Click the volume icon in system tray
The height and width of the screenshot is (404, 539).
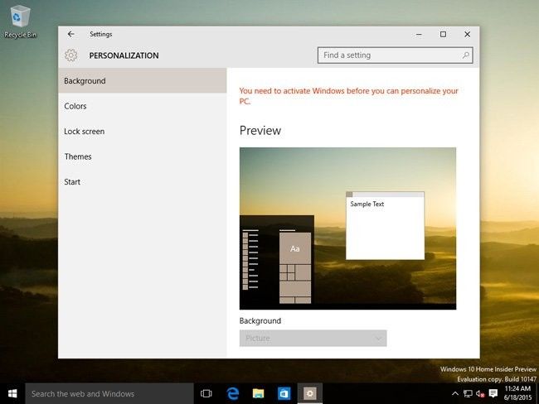tap(480, 393)
